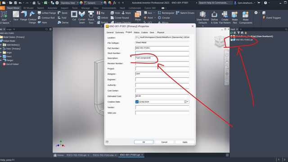Expand the Flange1 feature node

pos(1,60)
